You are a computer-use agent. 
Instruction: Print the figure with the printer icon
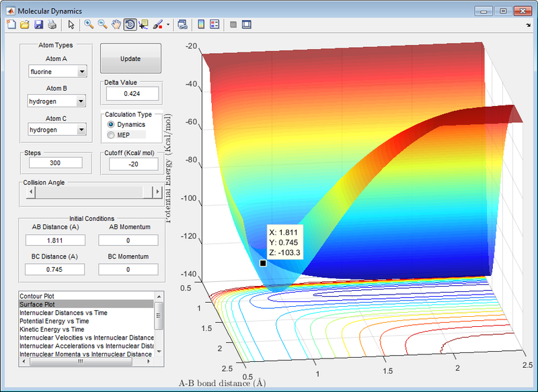[52, 25]
